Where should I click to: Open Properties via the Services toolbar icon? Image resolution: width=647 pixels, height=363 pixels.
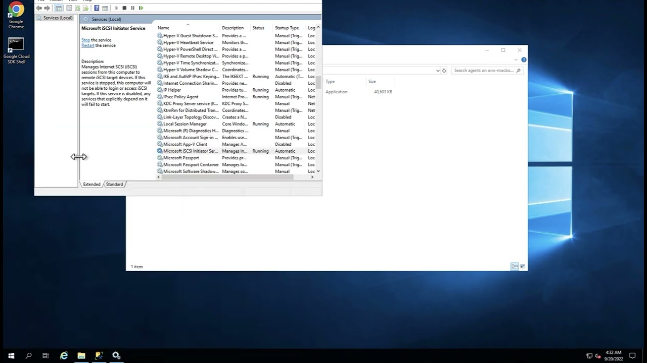69,8
